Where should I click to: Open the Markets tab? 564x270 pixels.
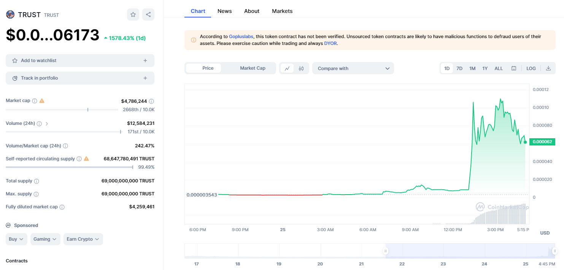(282, 11)
